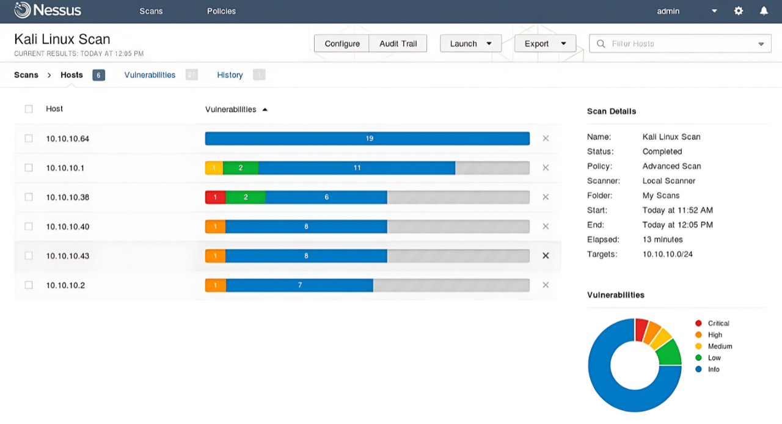Open host 10.10.10.1 details
This screenshot has width=782, height=424.
pos(65,168)
